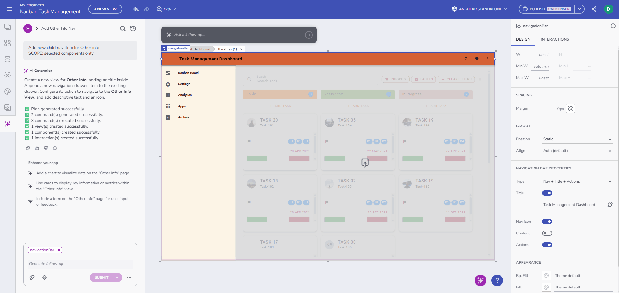Open the Theme palette panel in left sidebar
This screenshot has width=619, height=293.
[7, 92]
